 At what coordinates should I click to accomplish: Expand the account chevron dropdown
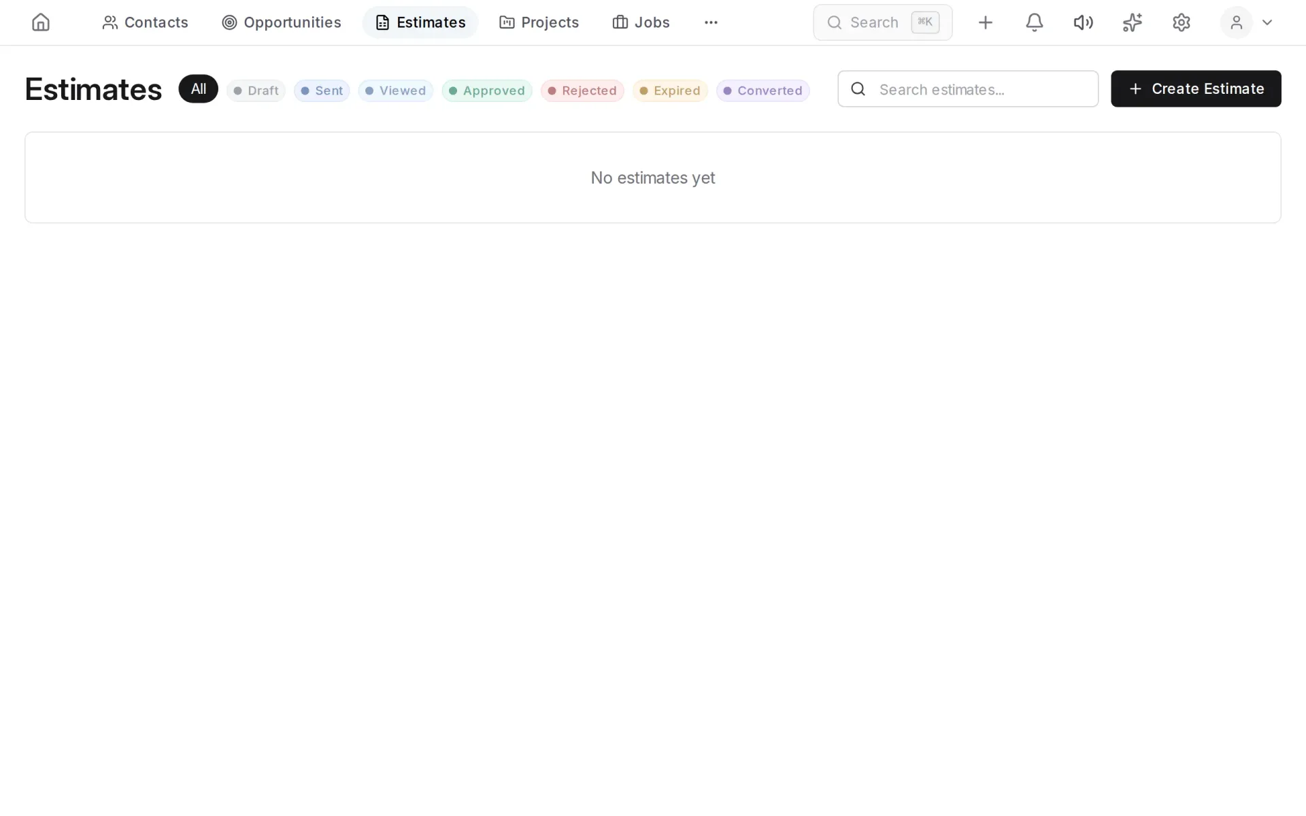point(1267,22)
